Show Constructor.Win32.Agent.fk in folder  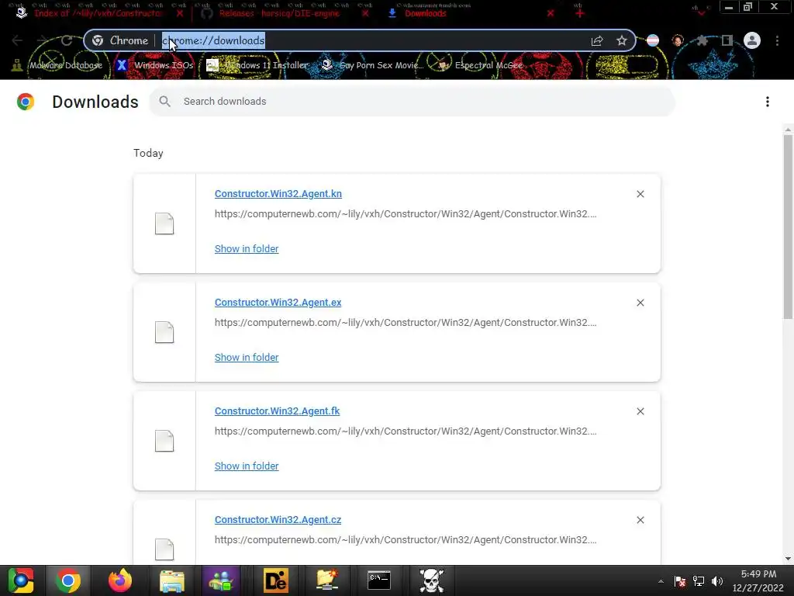(x=247, y=466)
